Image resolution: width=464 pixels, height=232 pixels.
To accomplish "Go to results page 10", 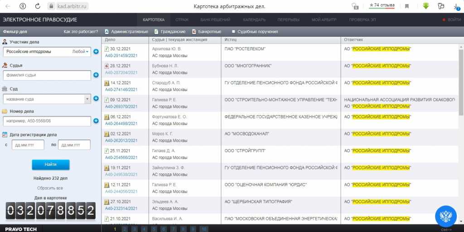I will (203, 229).
